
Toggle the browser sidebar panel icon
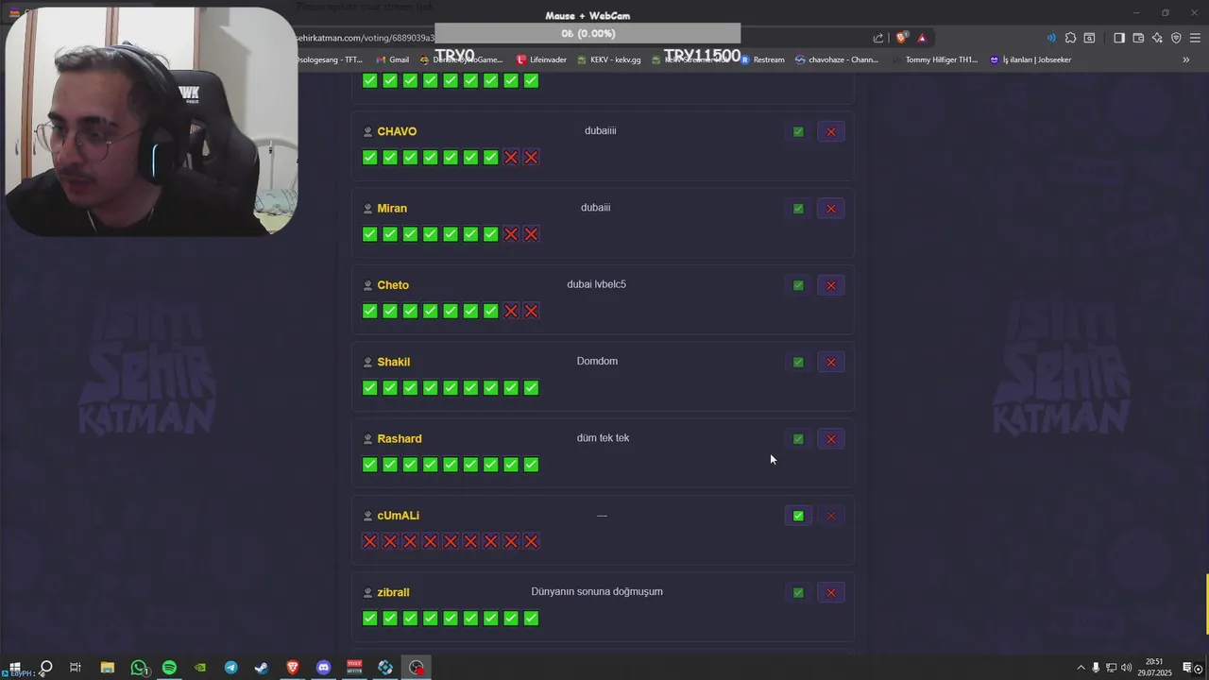coord(1119,38)
